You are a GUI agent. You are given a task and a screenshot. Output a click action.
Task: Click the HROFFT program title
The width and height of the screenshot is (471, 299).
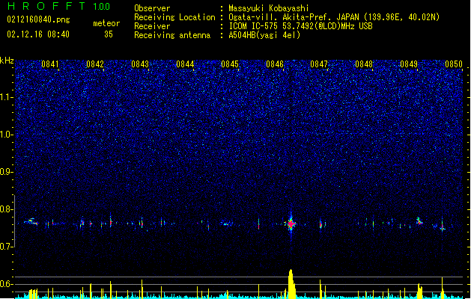(46, 6)
